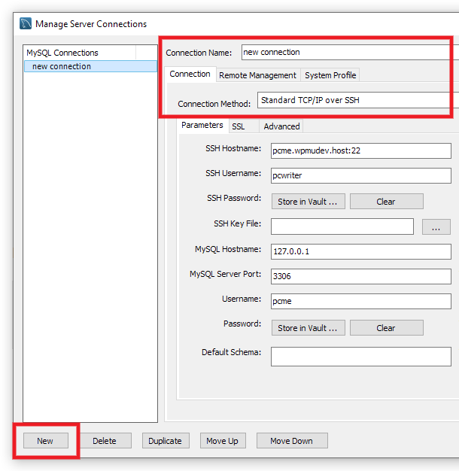Delete the selected connection

click(105, 441)
